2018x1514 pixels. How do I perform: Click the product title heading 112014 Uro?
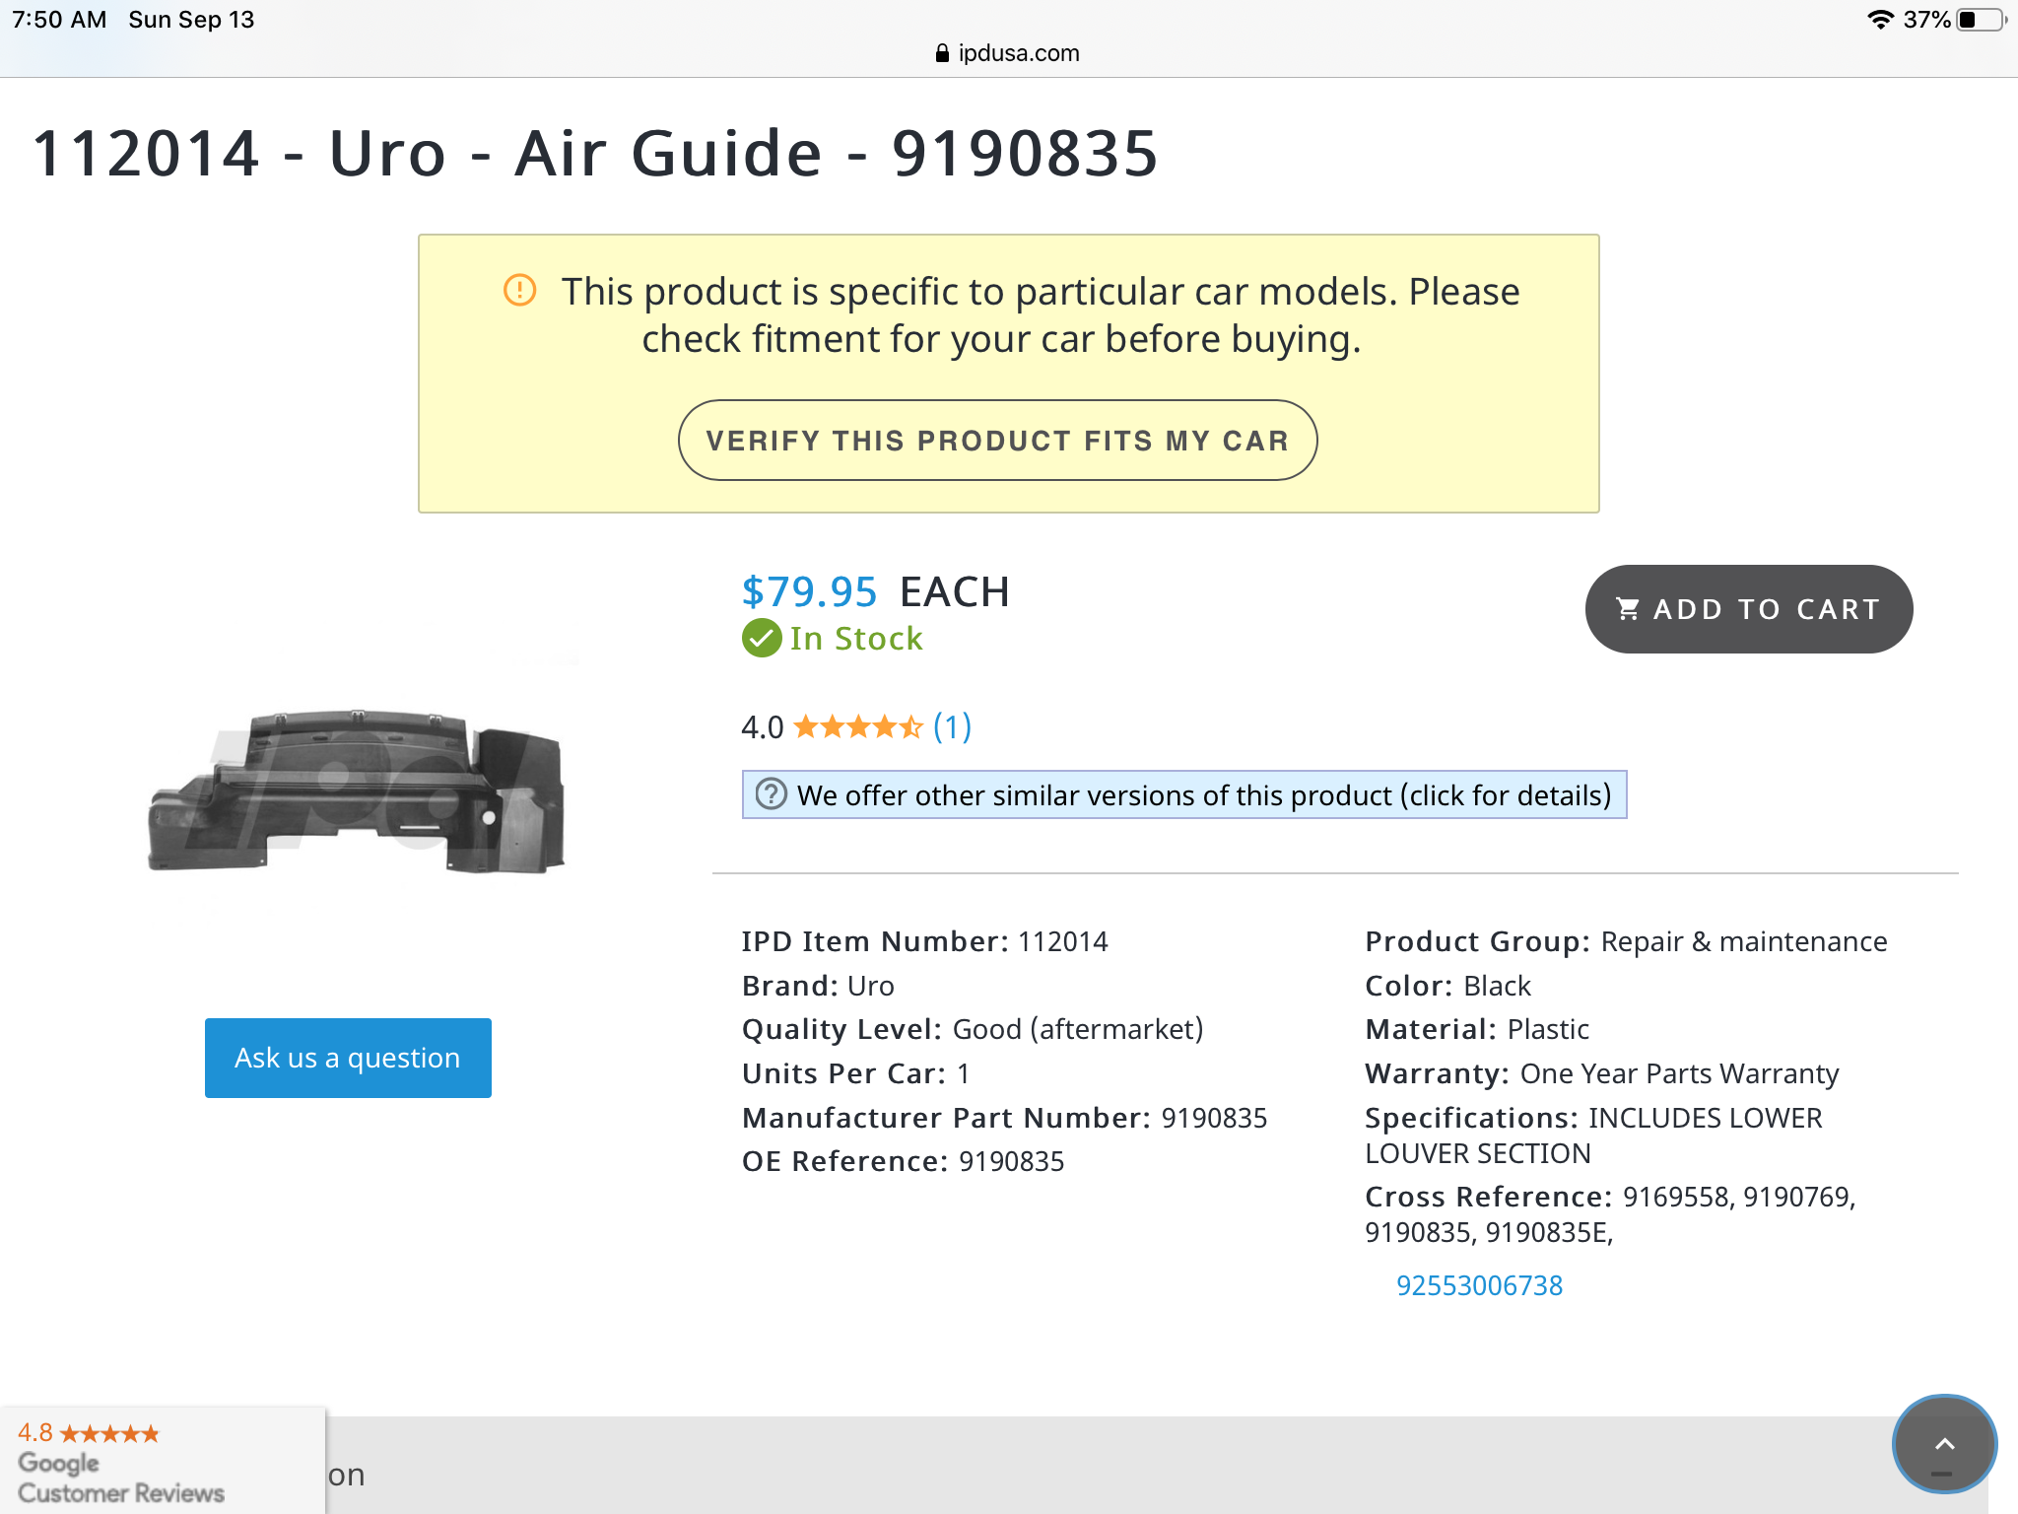[595, 154]
